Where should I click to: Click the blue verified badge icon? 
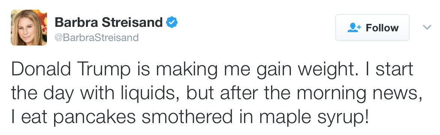coord(172,22)
